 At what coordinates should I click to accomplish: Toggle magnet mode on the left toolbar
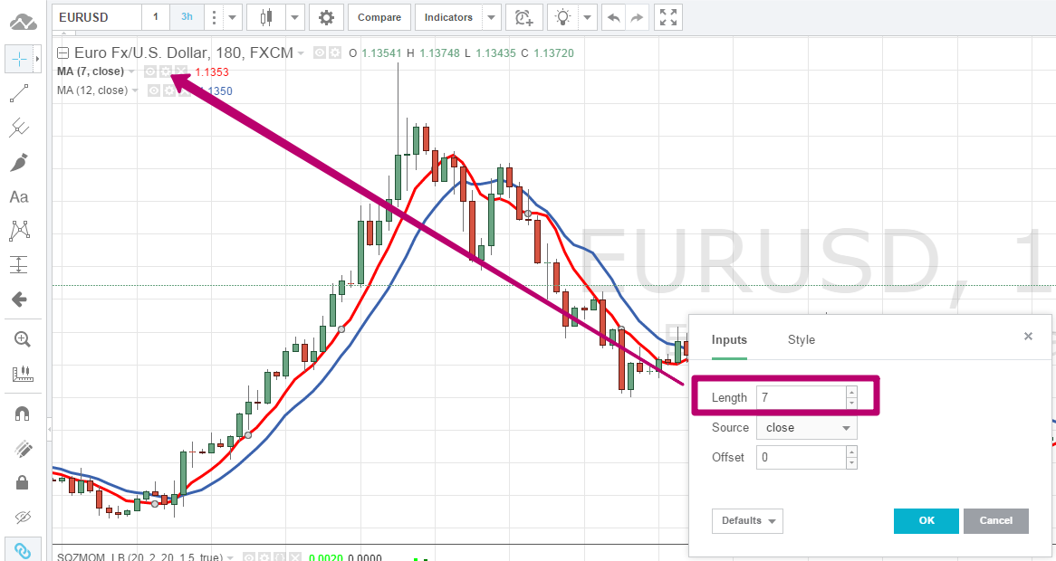click(23, 414)
